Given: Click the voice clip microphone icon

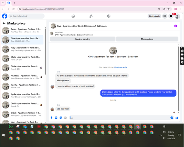Looking at the screenshot, I should click(x=52, y=118).
